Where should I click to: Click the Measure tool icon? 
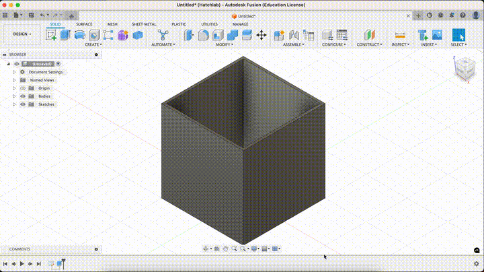point(400,35)
